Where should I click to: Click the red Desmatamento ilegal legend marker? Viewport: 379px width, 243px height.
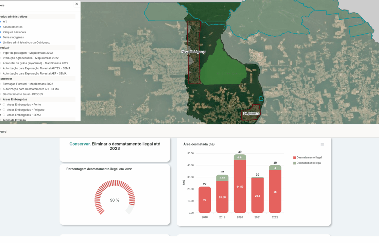[294, 158]
